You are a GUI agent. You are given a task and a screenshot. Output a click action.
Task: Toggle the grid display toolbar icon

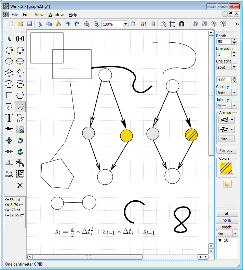click(x=172, y=24)
